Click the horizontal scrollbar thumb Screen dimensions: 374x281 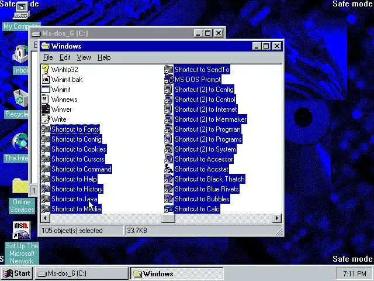(168, 218)
